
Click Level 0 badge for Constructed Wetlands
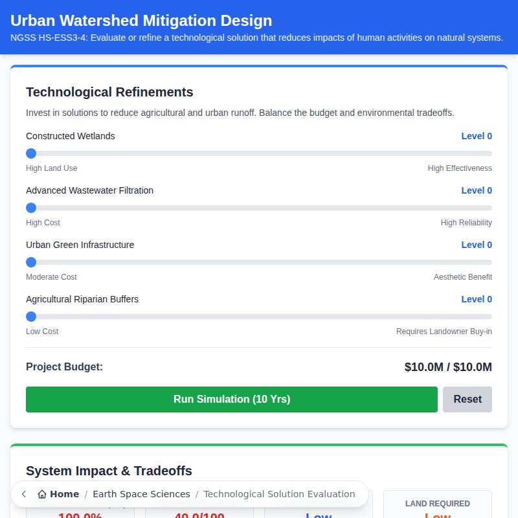click(477, 136)
